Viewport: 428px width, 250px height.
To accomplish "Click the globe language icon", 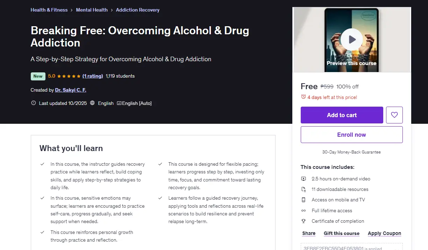I will tap(92, 103).
